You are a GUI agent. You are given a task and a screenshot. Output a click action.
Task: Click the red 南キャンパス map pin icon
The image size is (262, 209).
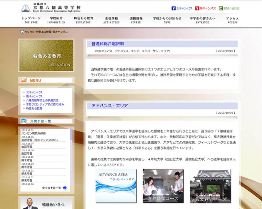197,8
